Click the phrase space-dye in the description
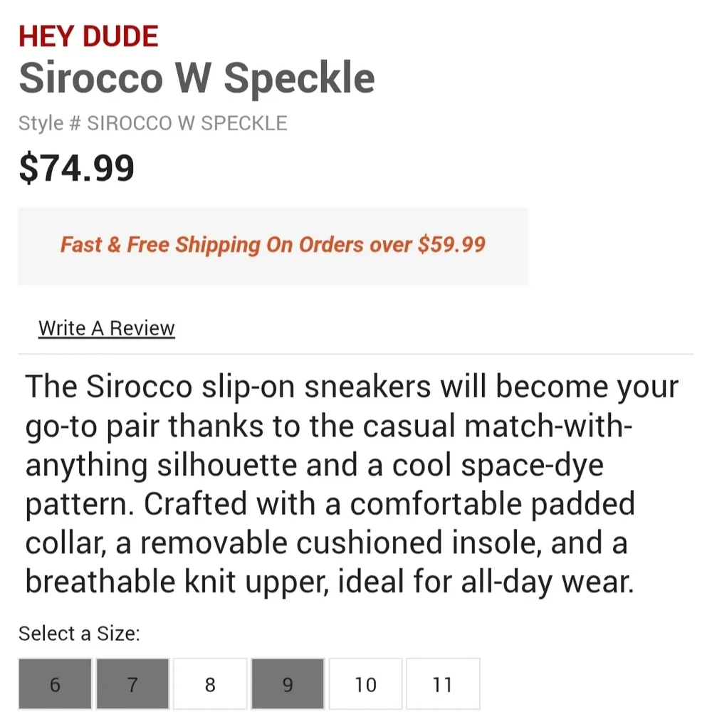Screen dimensions: 712x712 [532, 466]
